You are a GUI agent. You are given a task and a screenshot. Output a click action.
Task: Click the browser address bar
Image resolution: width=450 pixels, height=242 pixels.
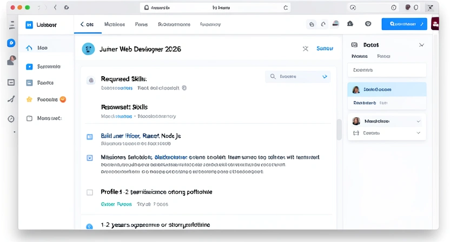click(x=215, y=8)
